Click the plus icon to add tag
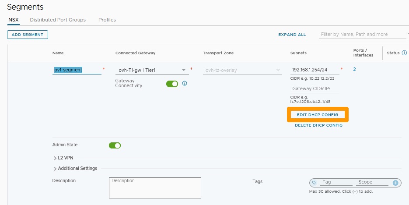 point(395,183)
